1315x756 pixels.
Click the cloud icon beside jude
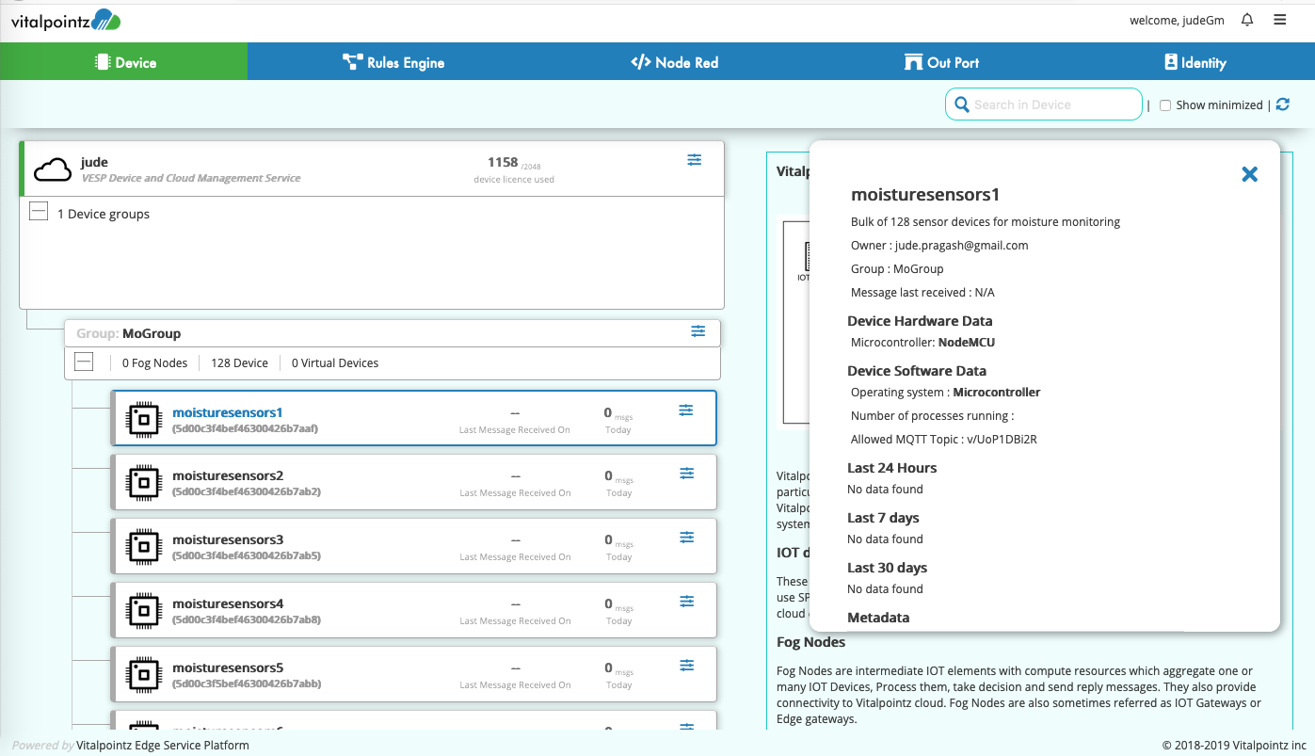coord(53,169)
